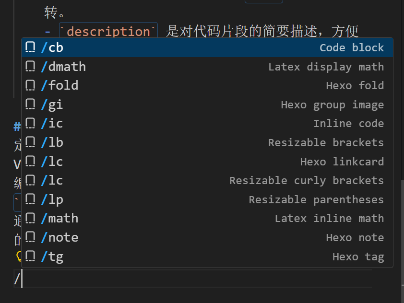Viewport: 404px width, 303px height.
Task: Click the snippet icon beside /cb
Action: pos(30,47)
